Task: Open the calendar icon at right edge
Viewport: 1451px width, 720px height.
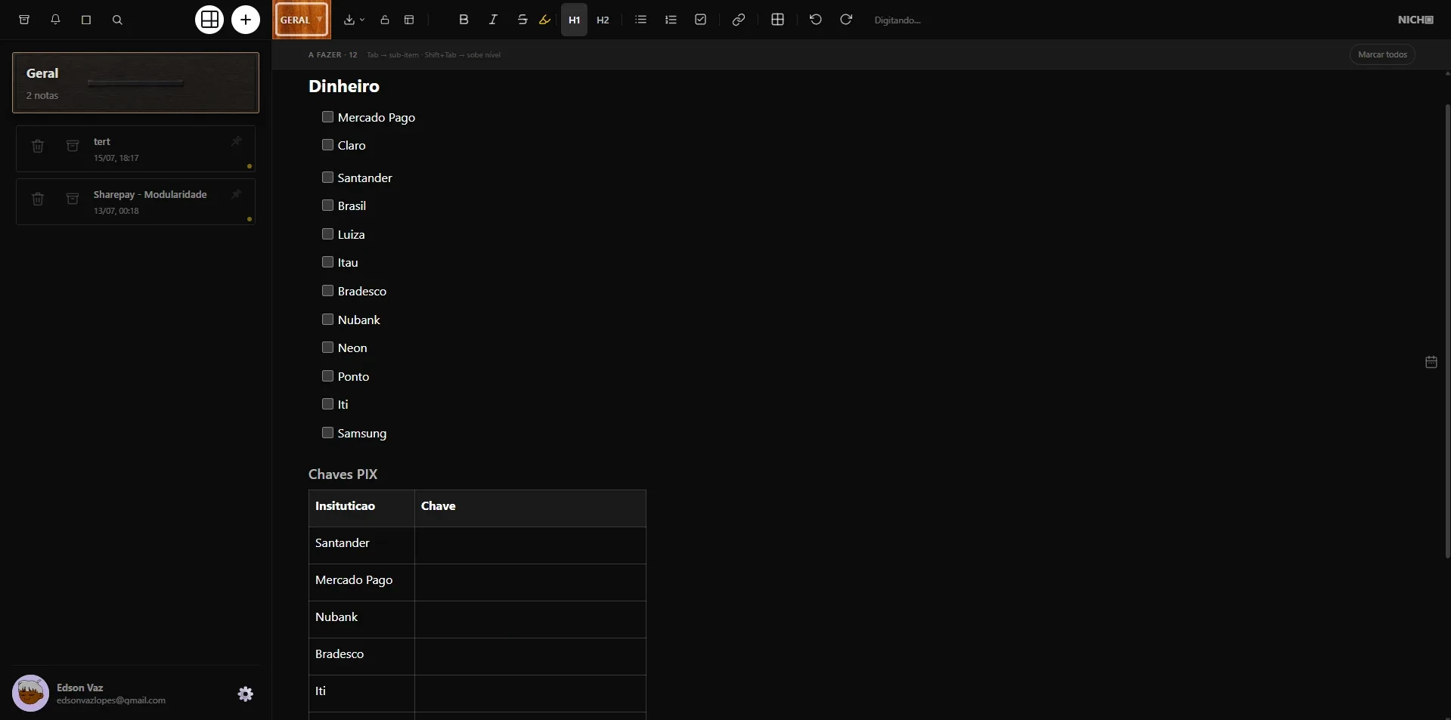Action: [1431, 362]
